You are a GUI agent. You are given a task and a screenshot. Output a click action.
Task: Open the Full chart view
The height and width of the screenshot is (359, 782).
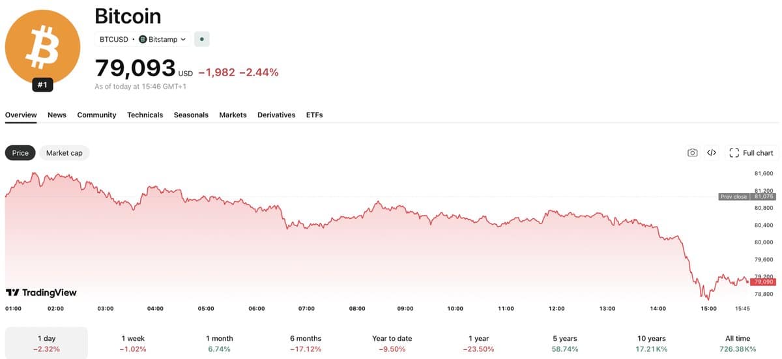751,152
